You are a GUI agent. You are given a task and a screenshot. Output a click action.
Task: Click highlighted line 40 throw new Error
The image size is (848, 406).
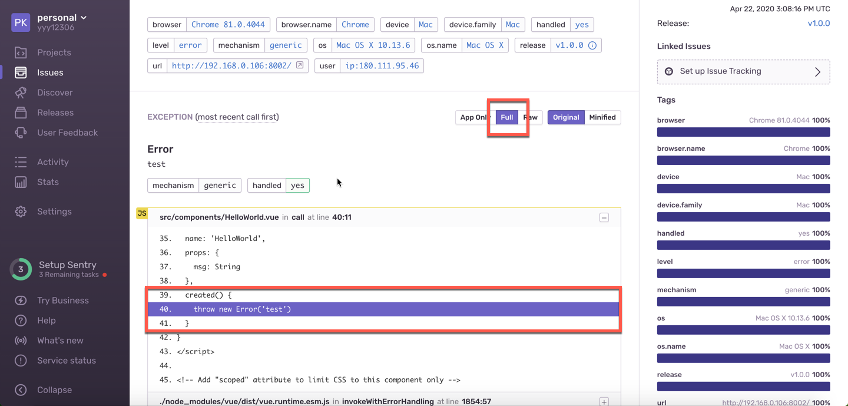click(383, 309)
